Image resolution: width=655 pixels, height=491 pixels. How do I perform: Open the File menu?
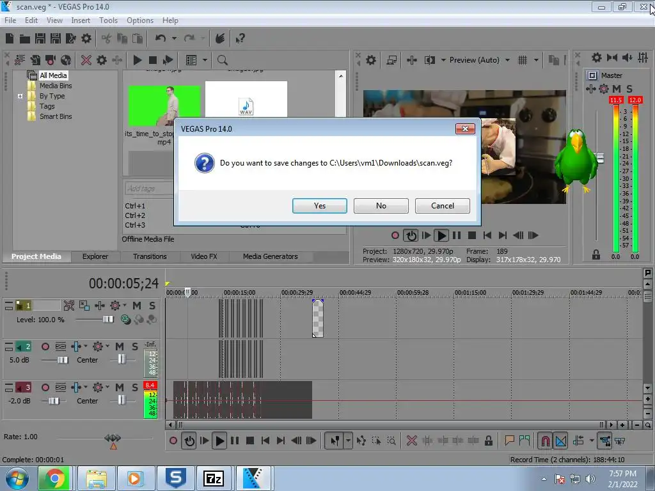[x=10, y=20]
